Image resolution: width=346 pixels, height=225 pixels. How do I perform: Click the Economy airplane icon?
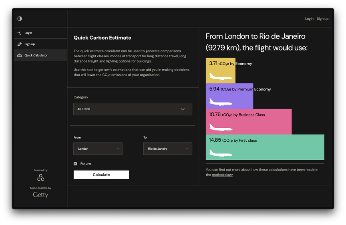tap(221, 76)
